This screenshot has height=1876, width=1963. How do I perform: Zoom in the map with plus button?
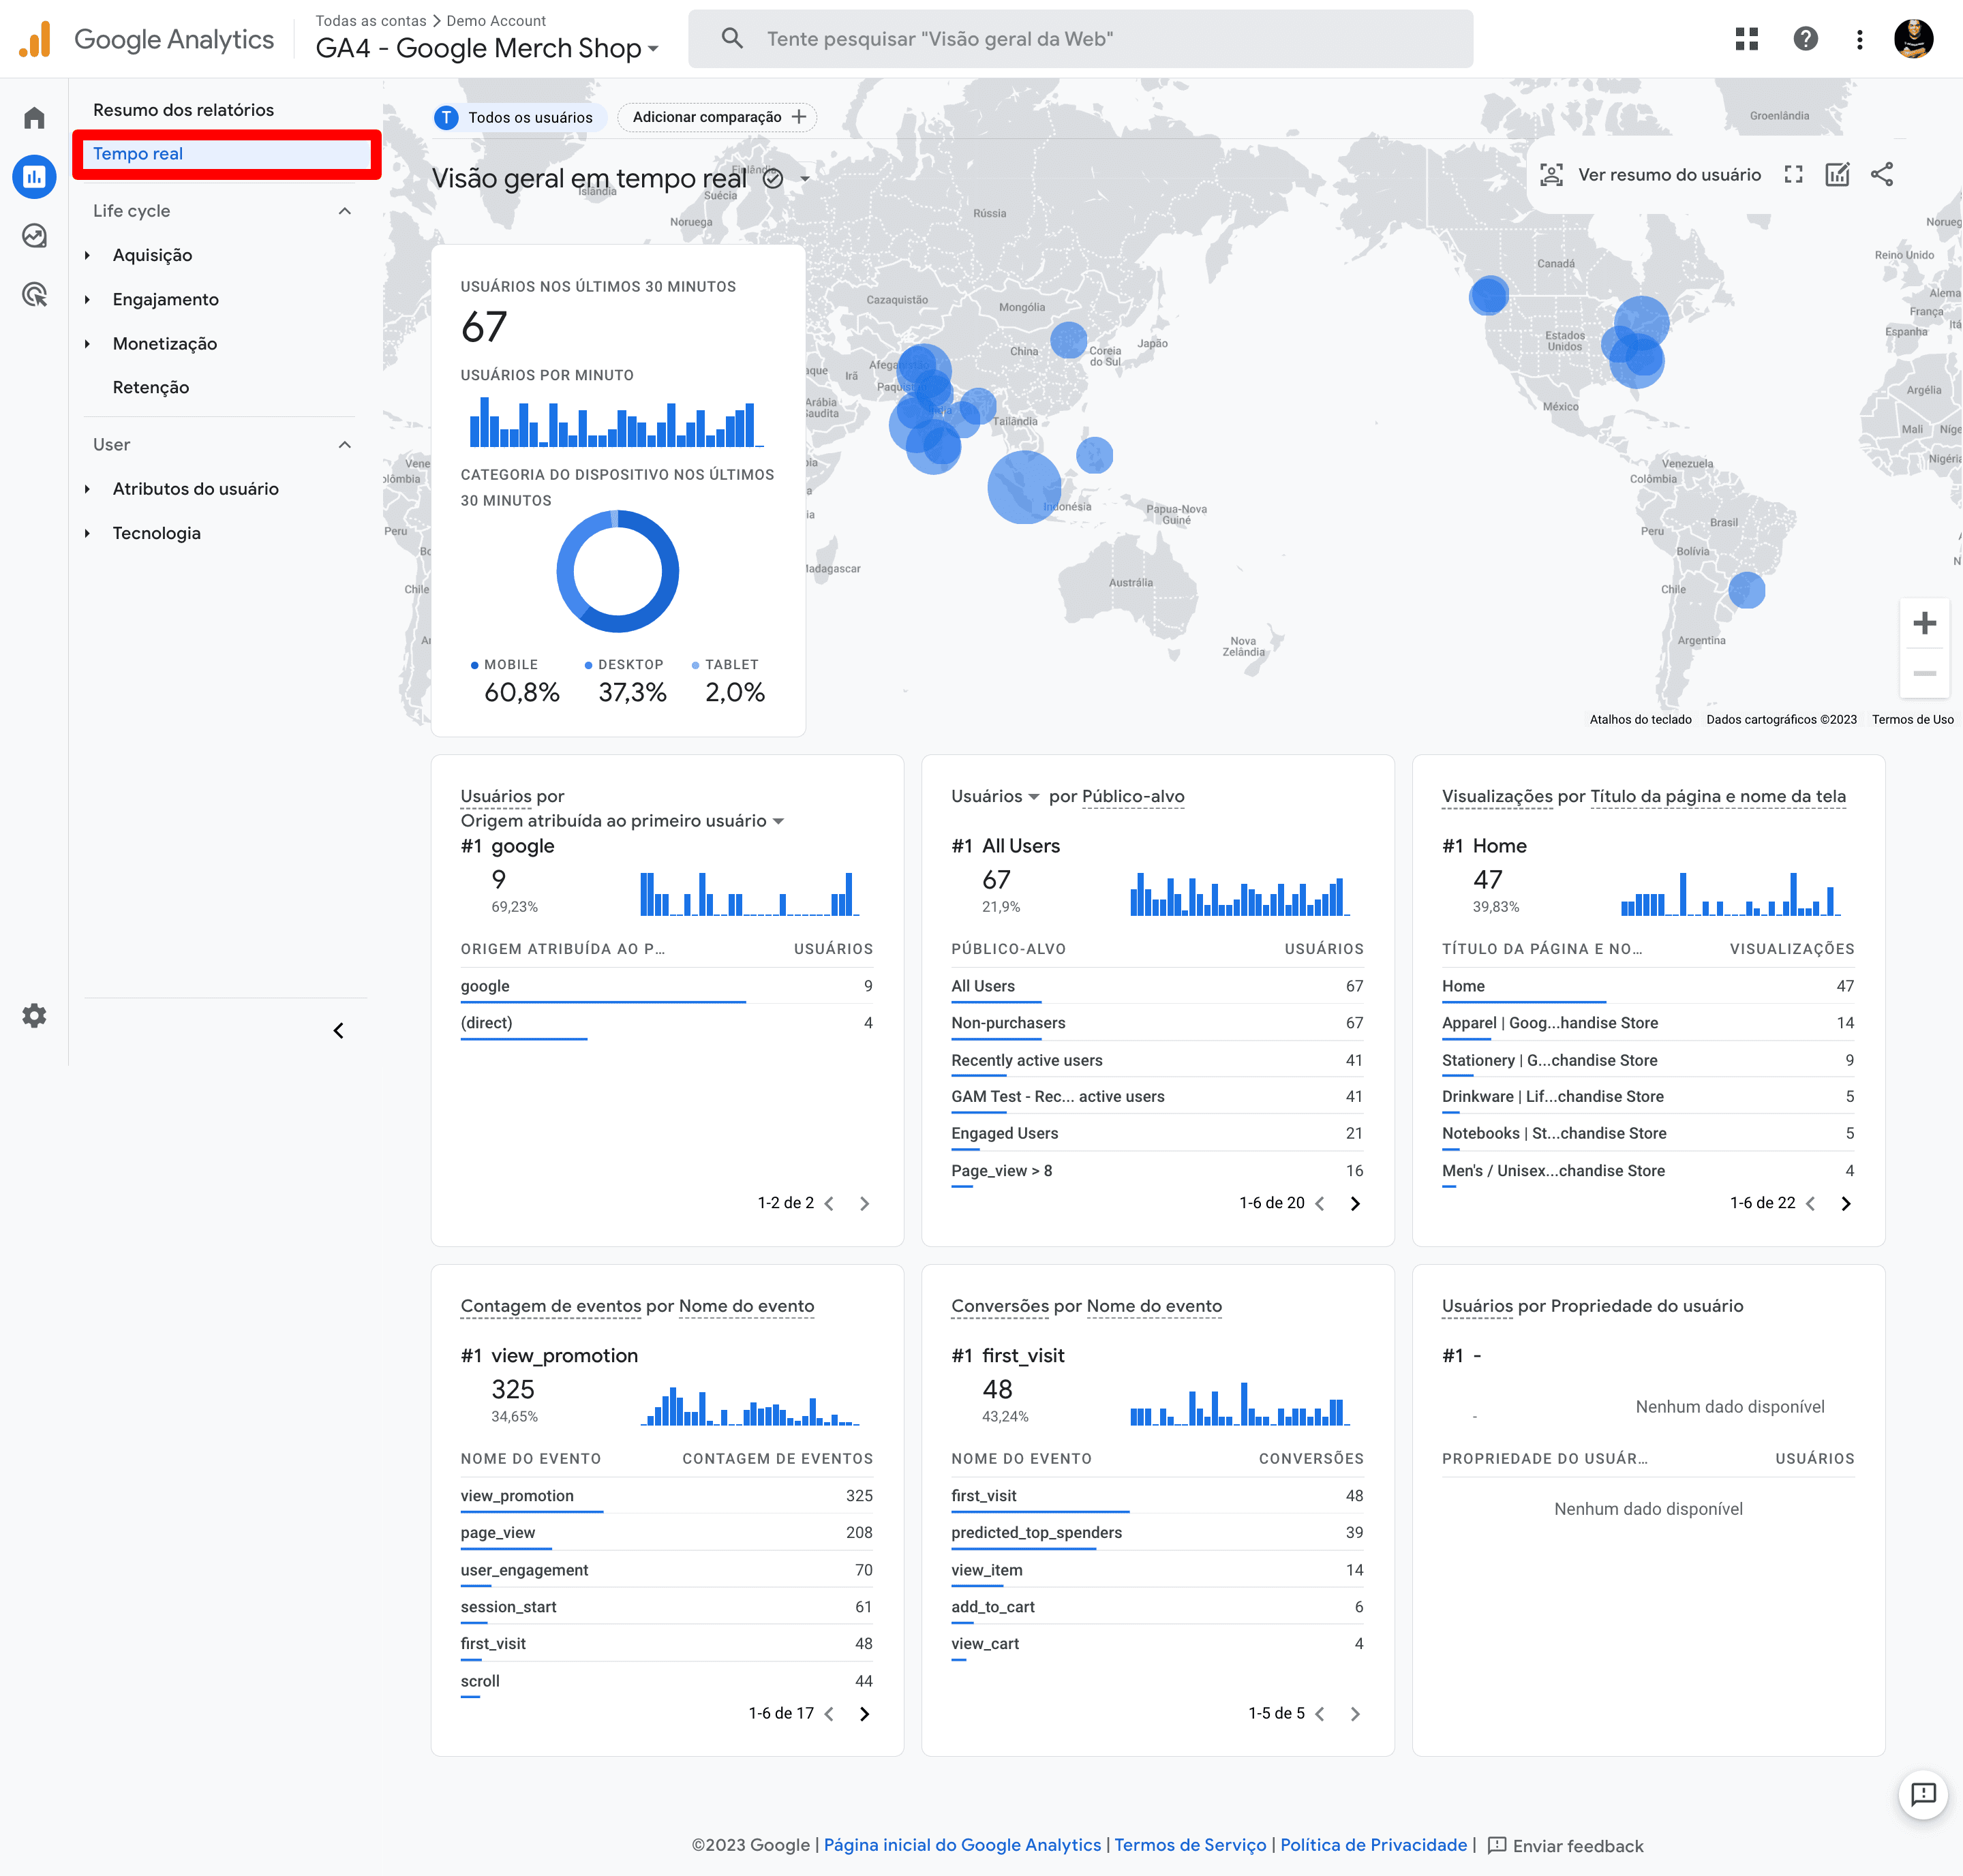click(x=1924, y=624)
